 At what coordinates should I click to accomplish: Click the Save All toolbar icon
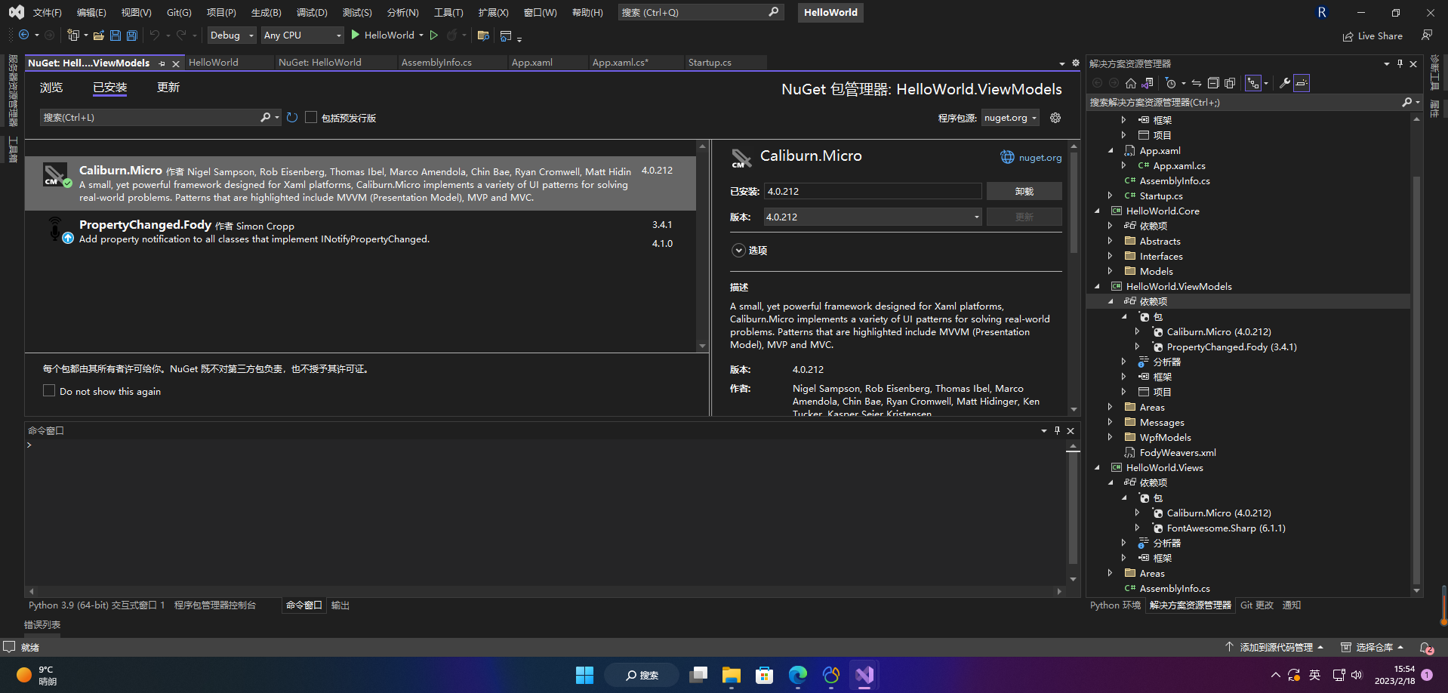point(132,35)
